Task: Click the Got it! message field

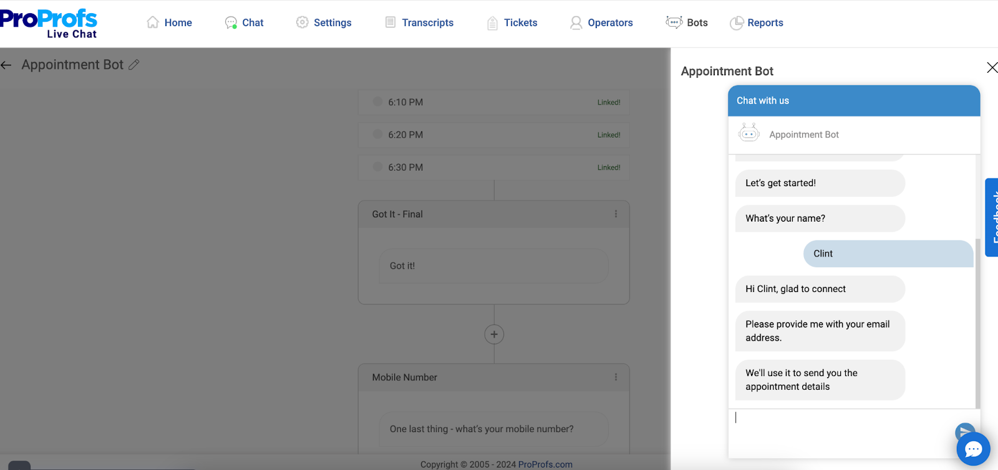Action: [x=493, y=266]
